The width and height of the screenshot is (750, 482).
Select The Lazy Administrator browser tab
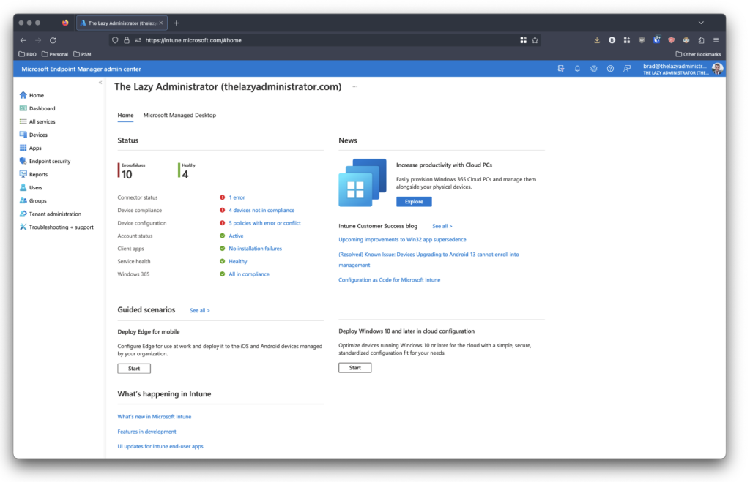(x=122, y=23)
